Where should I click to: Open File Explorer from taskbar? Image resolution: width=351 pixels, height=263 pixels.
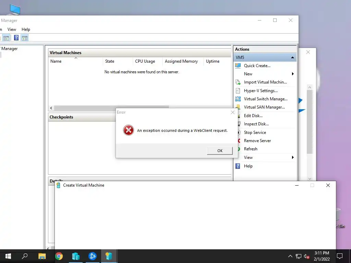42,256
